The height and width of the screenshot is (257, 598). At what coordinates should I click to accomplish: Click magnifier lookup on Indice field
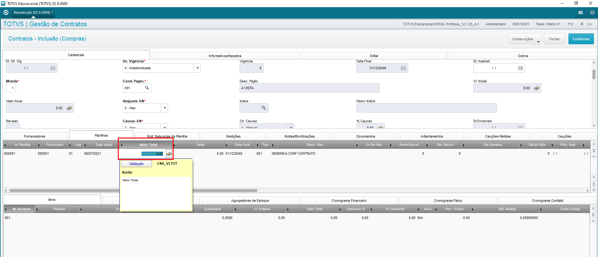(x=264, y=108)
